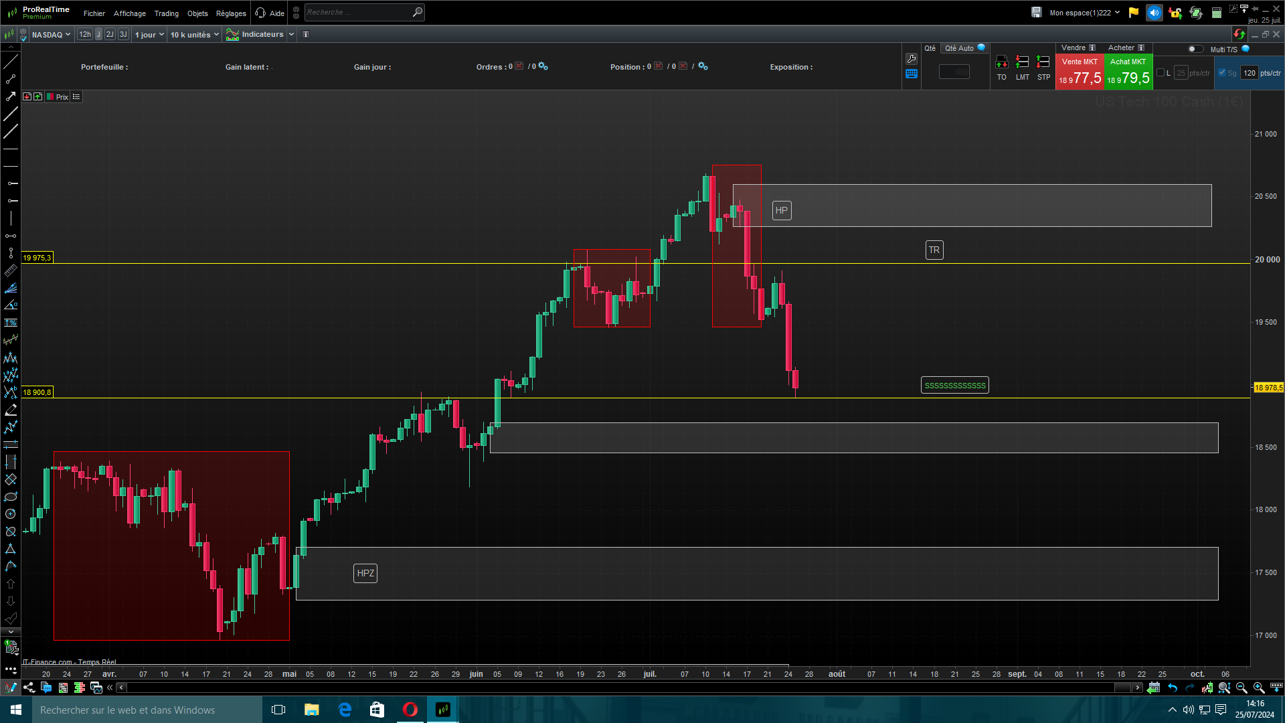Click the Achat MKT buy button

[1128, 72]
